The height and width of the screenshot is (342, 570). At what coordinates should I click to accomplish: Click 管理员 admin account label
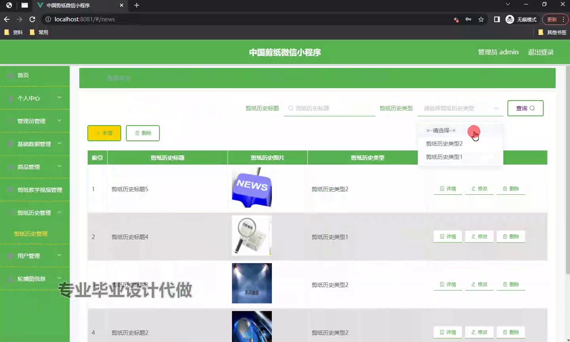[498, 52]
